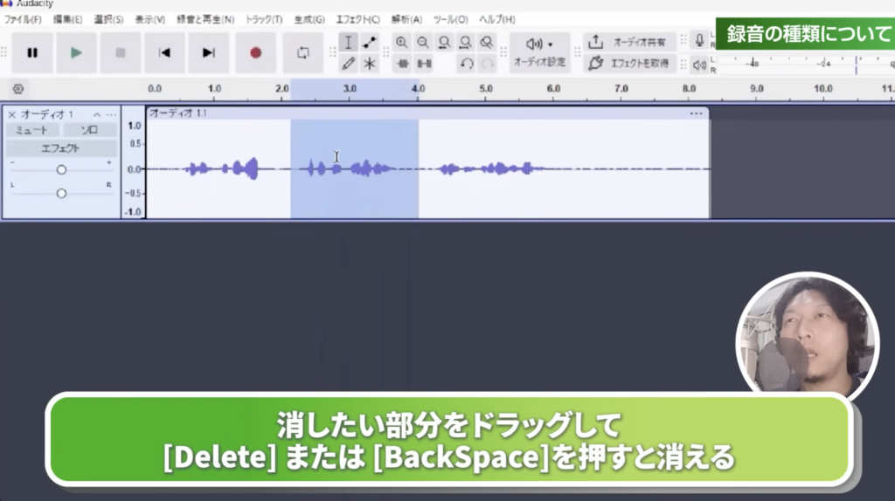Toggle ミュート on the オーディオ 1 track
Image resolution: width=895 pixels, height=501 pixels.
[x=31, y=130]
